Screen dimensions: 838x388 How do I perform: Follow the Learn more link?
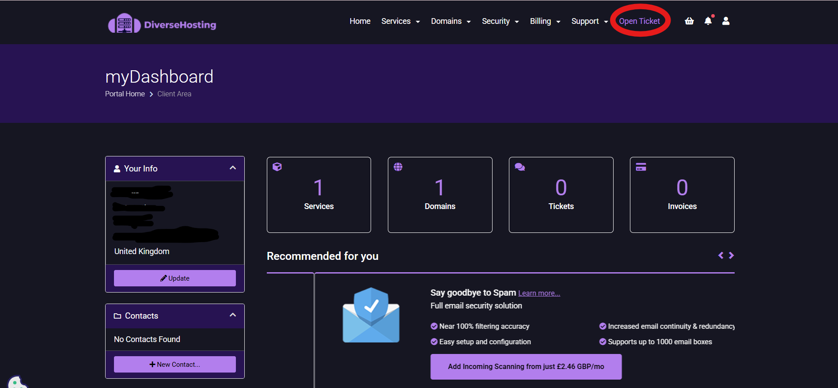pyautogui.click(x=539, y=293)
